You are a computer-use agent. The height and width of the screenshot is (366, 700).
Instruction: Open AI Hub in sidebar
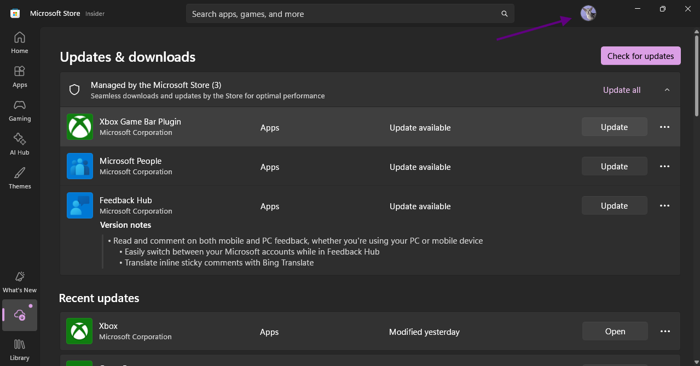click(x=20, y=145)
